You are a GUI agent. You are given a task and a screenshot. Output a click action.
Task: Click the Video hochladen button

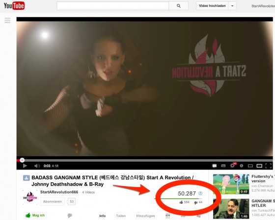point(212,6)
